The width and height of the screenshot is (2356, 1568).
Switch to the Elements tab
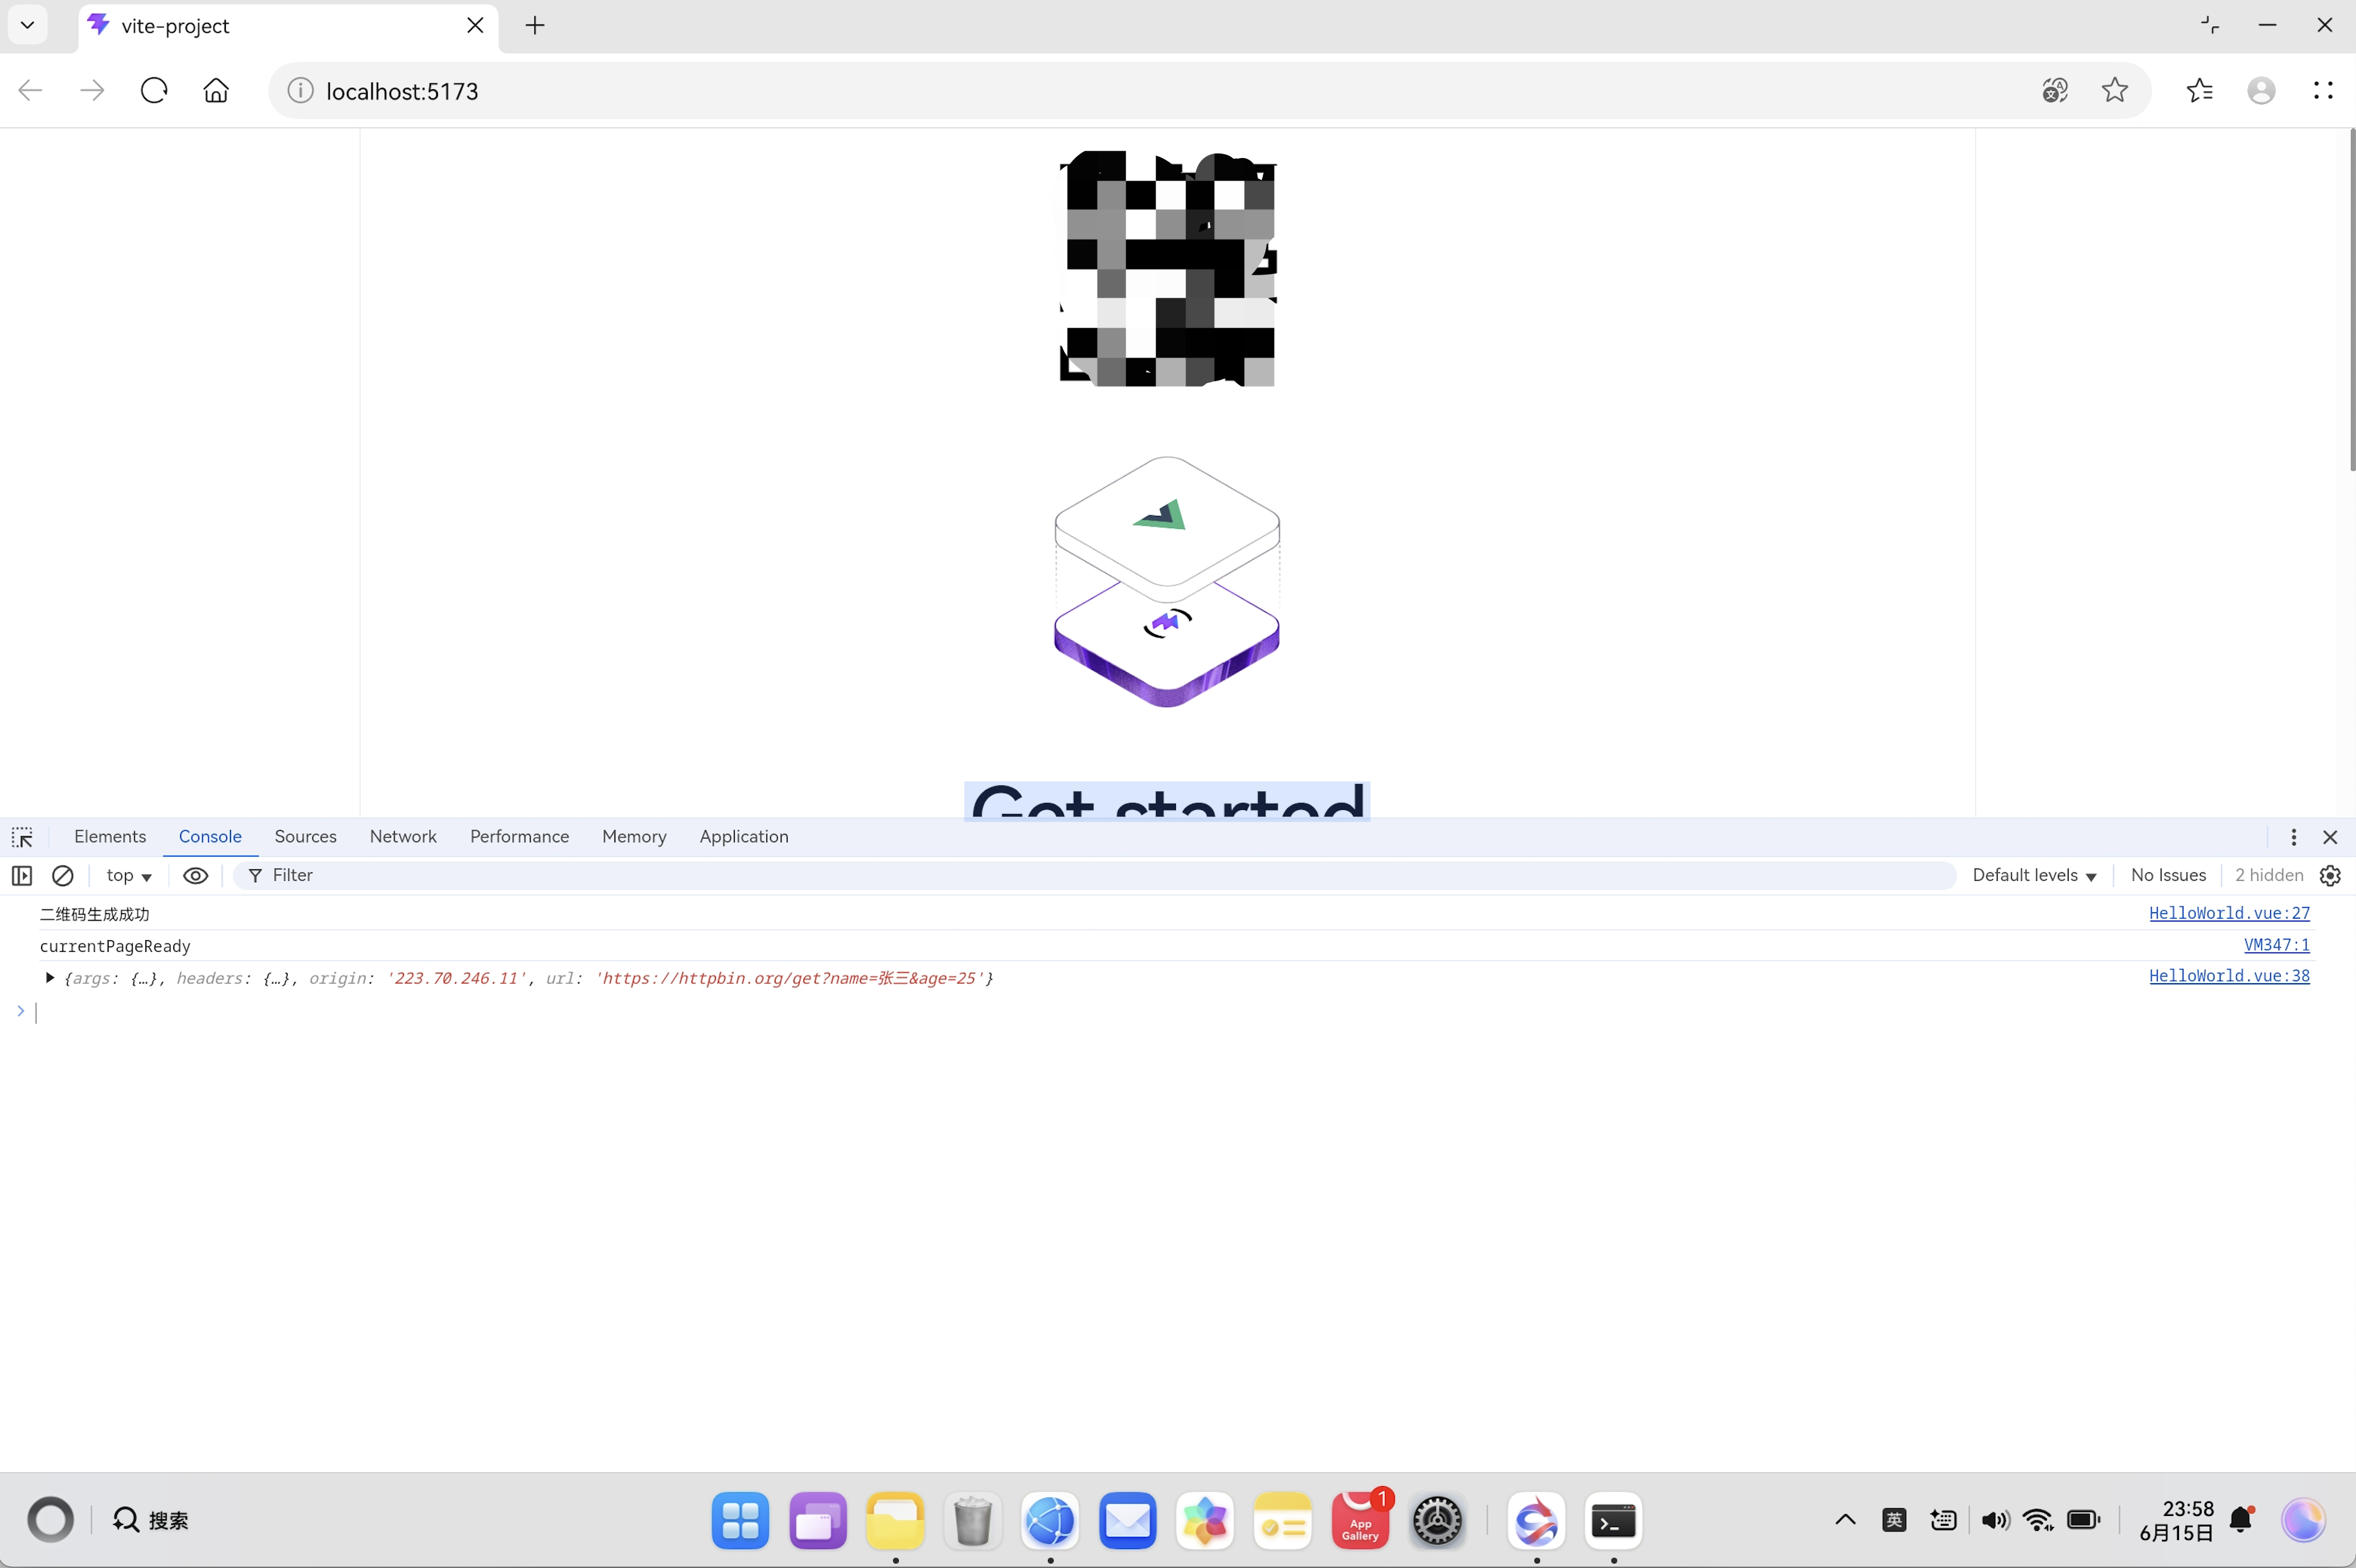(x=110, y=837)
